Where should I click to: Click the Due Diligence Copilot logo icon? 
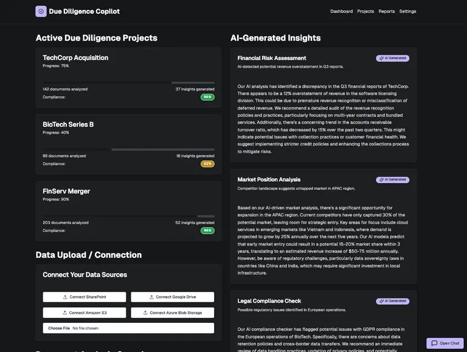(x=41, y=11)
